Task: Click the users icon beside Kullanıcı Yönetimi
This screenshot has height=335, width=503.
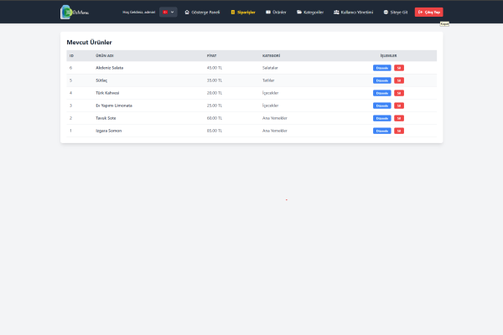Action: tap(336, 13)
